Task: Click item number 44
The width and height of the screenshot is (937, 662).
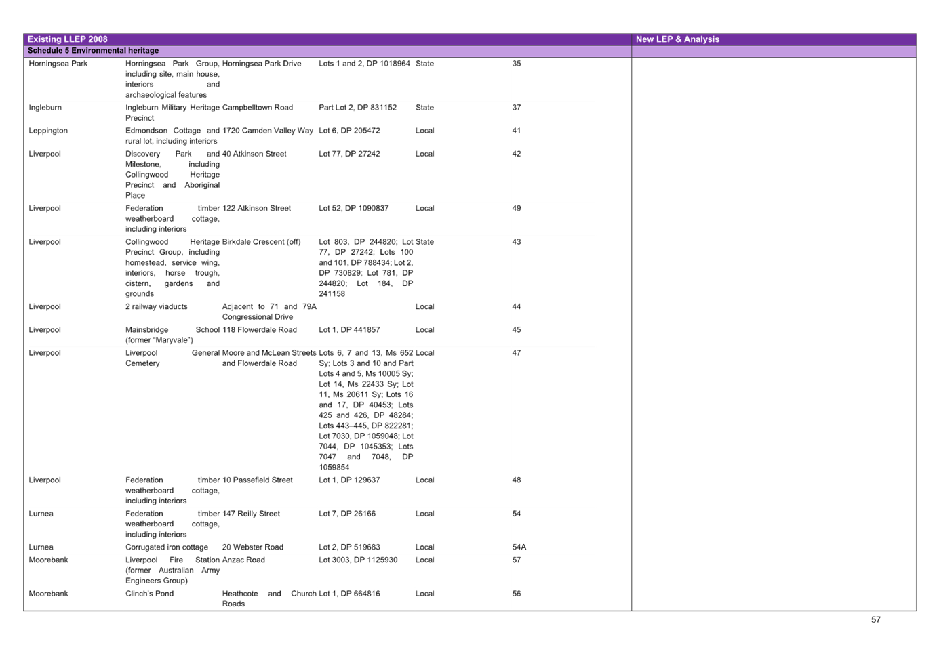Action: tap(517, 307)
